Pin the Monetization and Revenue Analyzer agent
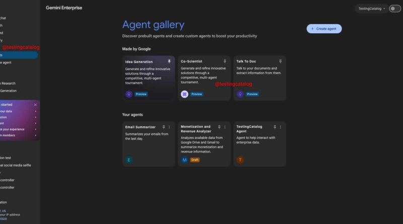Viewport: 403px width, 224px height. [x=219, y=127]
